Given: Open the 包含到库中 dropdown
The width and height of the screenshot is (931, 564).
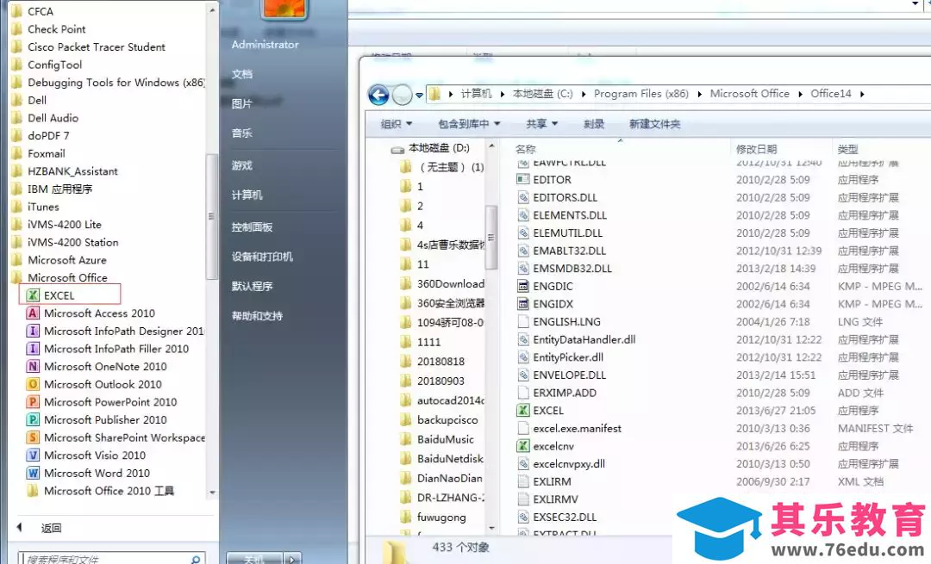Looking at the screenshot, I should click(x=469, y=124).
